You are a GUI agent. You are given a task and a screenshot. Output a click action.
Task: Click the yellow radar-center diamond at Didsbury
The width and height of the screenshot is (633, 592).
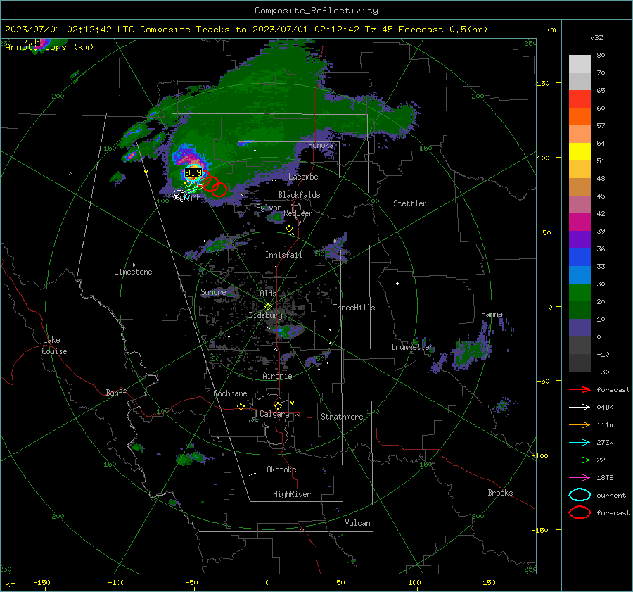click(x=268, y=307)
